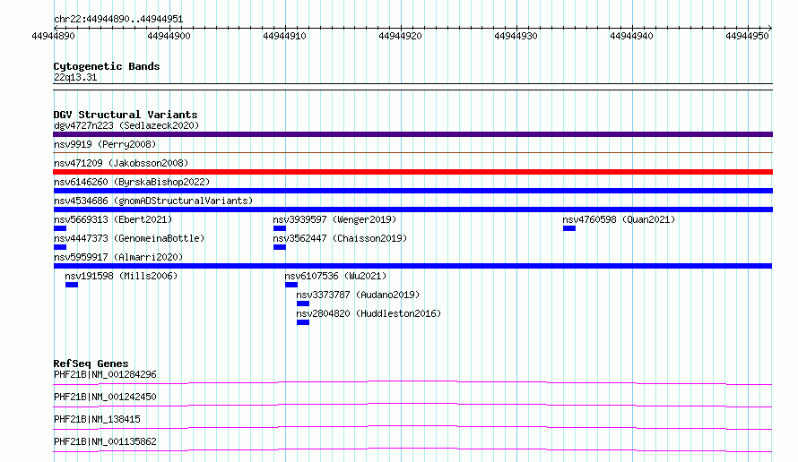This screenshot has height=462, width=798.
Task: Open the Cytogenetic Bands track title
Action: [107, 66]
